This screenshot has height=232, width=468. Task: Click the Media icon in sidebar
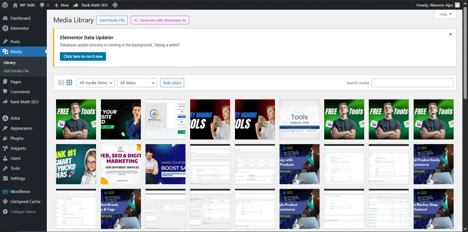(x=5, y=52)
